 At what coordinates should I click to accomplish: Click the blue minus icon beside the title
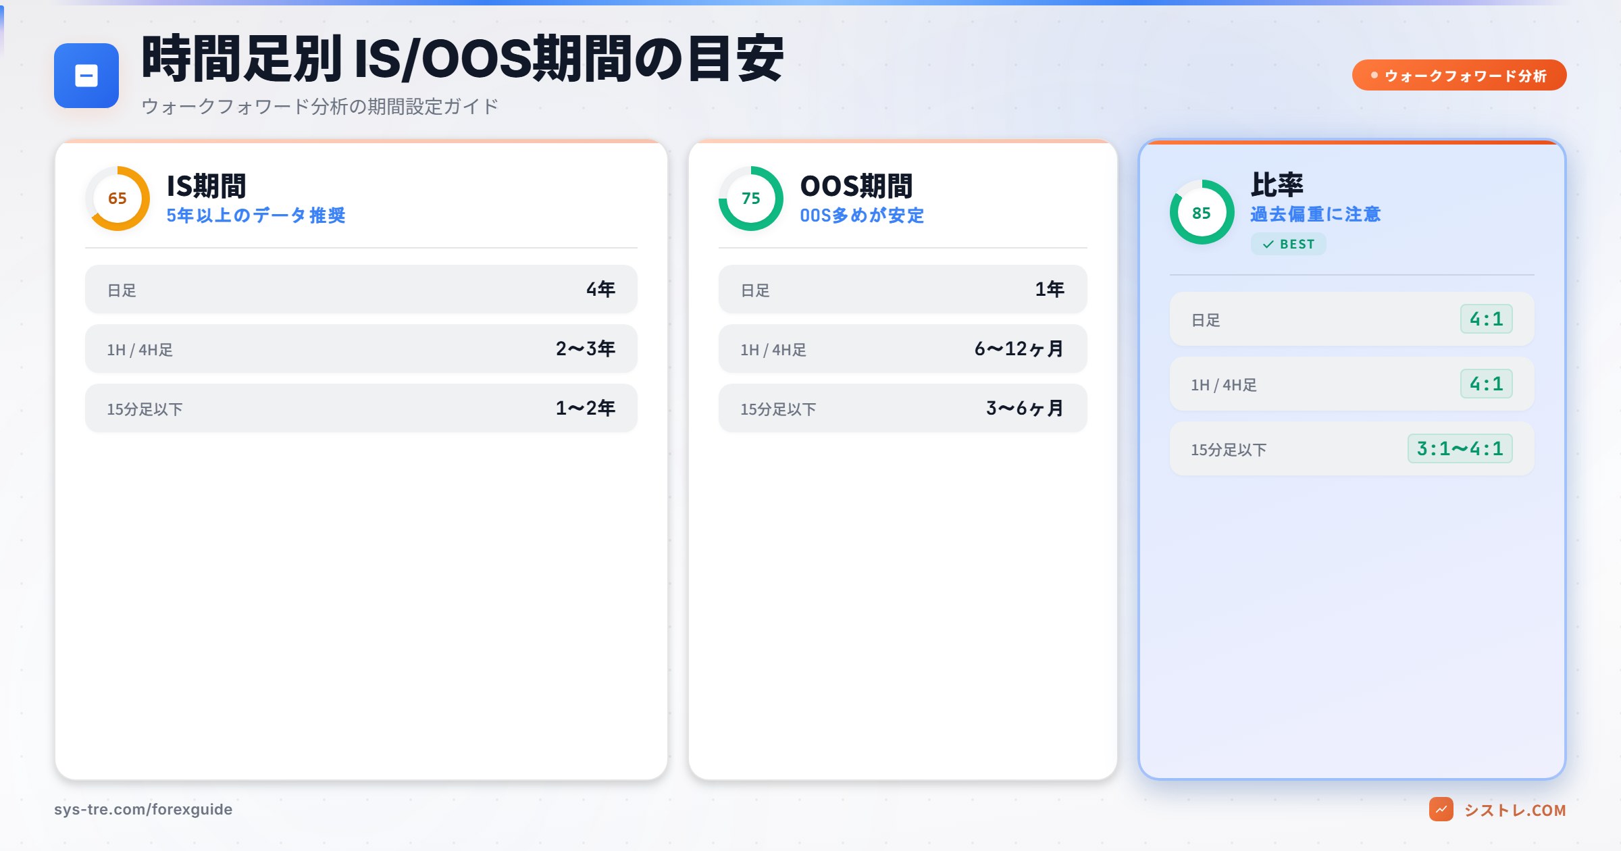(86, 76)
